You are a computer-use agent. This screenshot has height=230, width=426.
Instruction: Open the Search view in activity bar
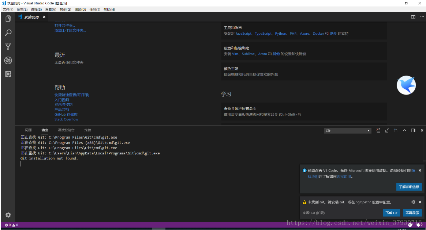[8, 33]
